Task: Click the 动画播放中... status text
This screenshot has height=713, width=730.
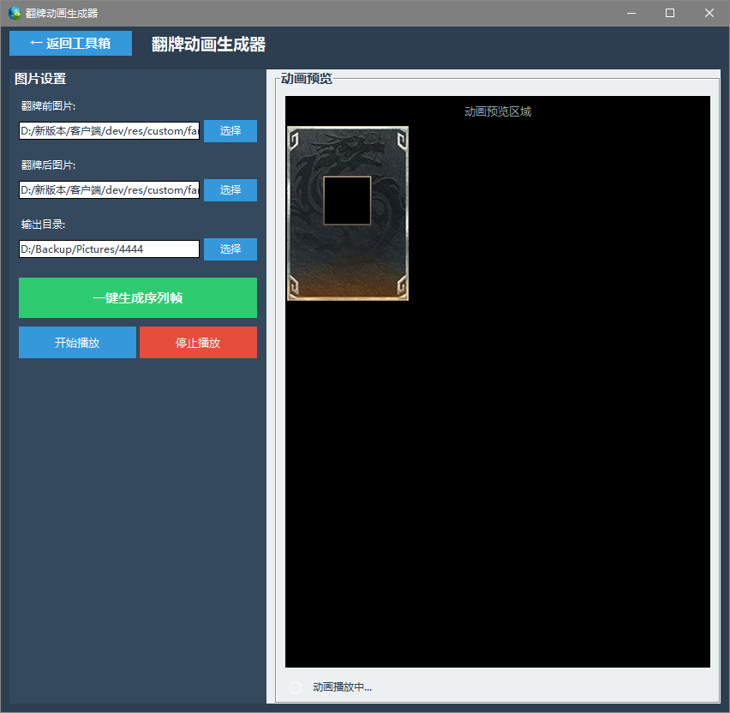Action: pyautogui.click(x=343, y=687)
